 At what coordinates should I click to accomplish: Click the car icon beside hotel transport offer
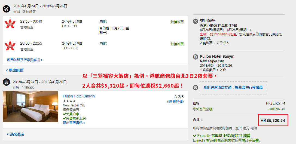point(196,88)
